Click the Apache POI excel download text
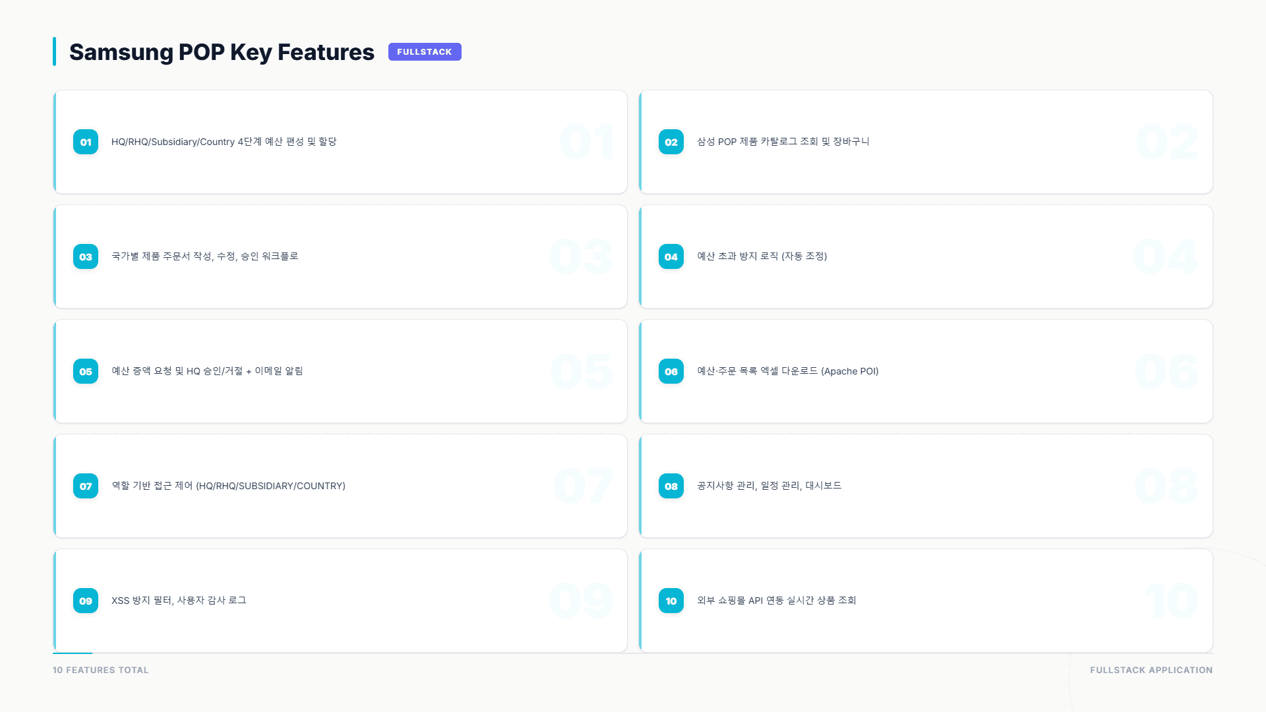This screenshot has width=1266, height=712. 787,371
